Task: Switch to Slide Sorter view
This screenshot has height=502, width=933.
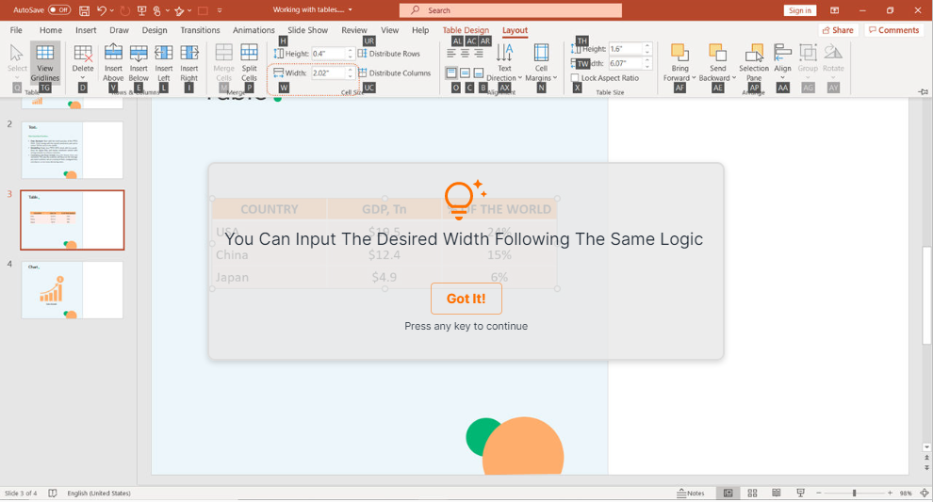Action: pyautogui.click(x=752, y=494)
